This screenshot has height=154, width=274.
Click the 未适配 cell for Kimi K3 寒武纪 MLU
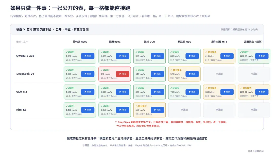(x=184, y=110)
